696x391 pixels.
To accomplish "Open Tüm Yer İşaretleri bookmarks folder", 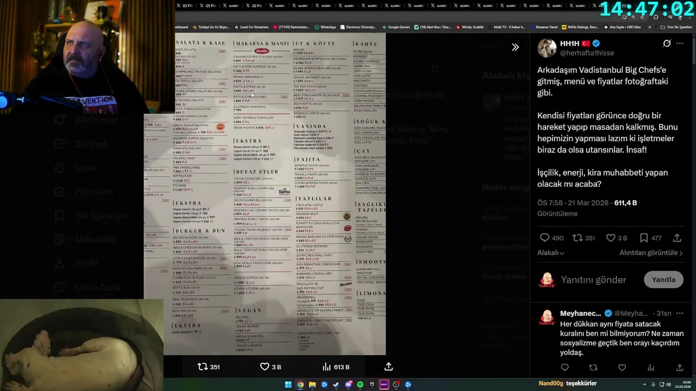I will click(x=676, y=27).
